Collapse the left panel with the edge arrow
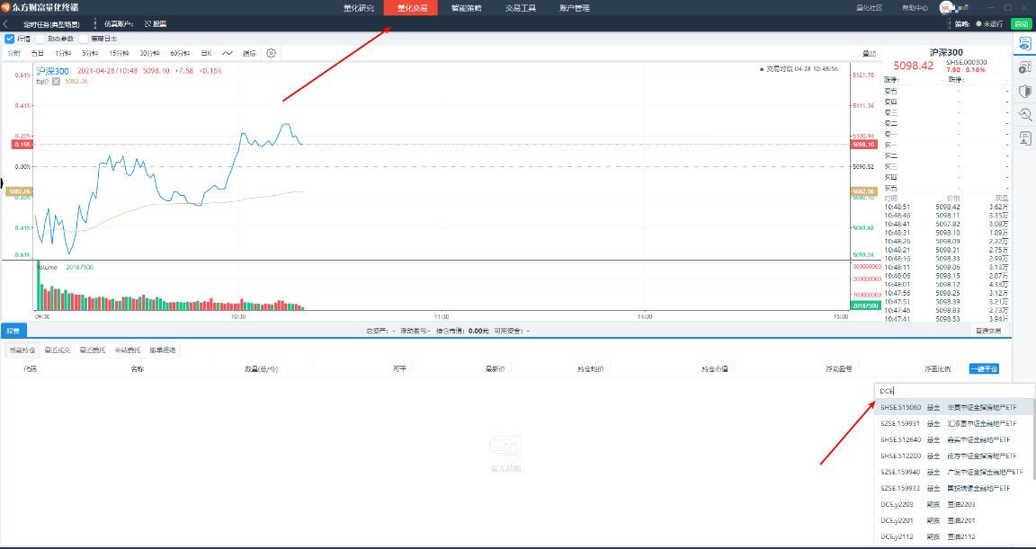The width and height of the screenshot is (1036, 549). tap(2, 182)
